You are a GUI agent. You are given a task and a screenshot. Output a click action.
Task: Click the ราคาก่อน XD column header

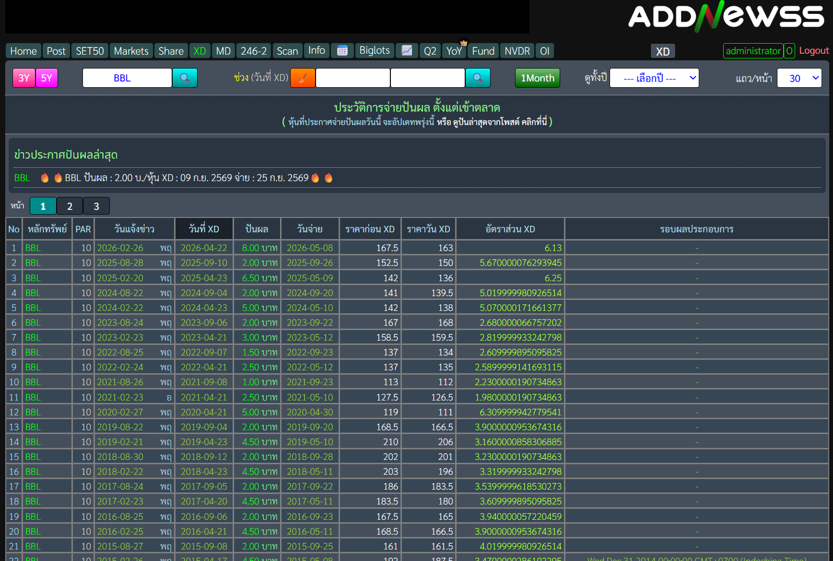coord(370,229)
